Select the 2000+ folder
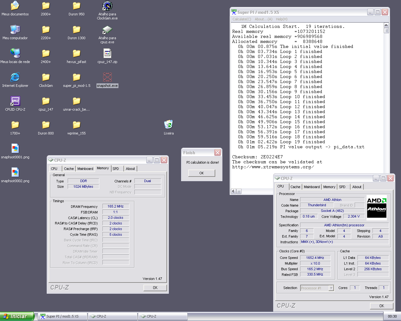This screenshot has width=401, height=321. click(x=46, y=8)
